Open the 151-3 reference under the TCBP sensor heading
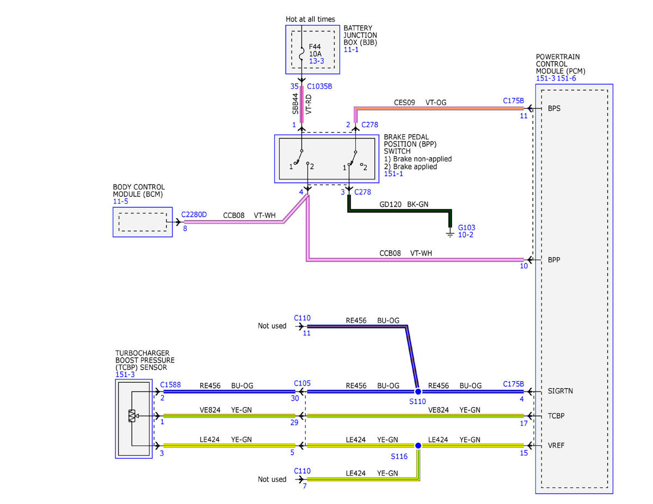 coord(125,375)
